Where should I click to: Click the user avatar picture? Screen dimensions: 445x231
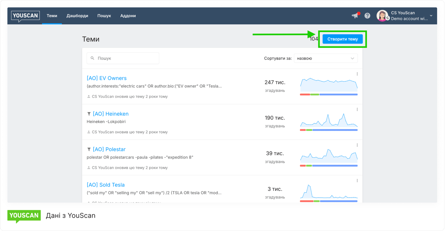(x=382, y=16)
